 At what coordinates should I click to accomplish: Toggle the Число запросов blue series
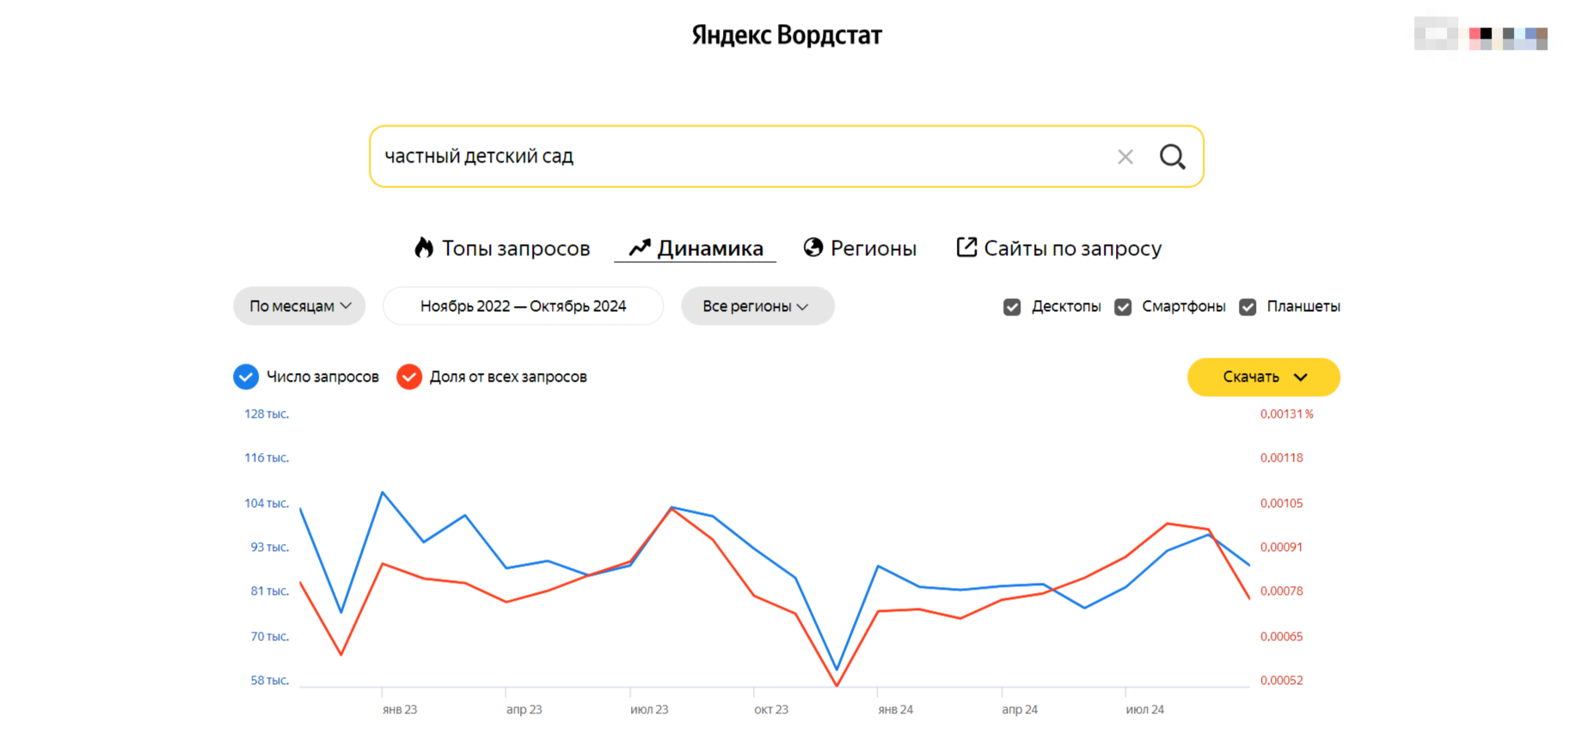246,376
